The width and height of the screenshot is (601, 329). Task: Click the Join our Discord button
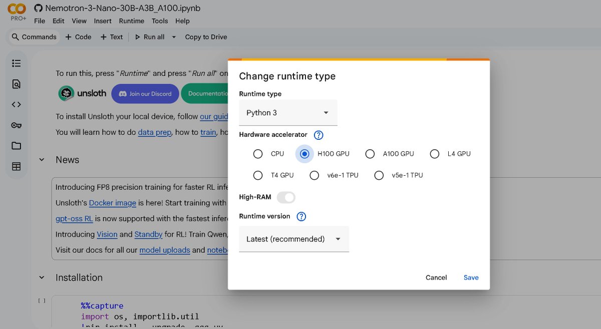tap(145, 94)
